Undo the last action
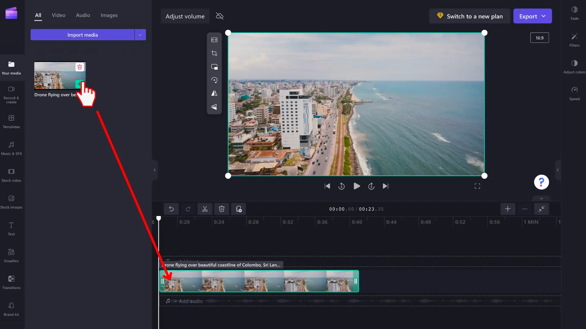The width and height of the screenshot is (586, 329). [x=171, y=209]
